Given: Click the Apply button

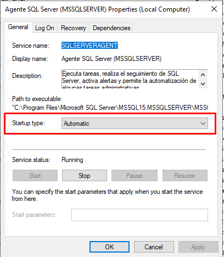Looking at the screenshot, I should 198,247.
